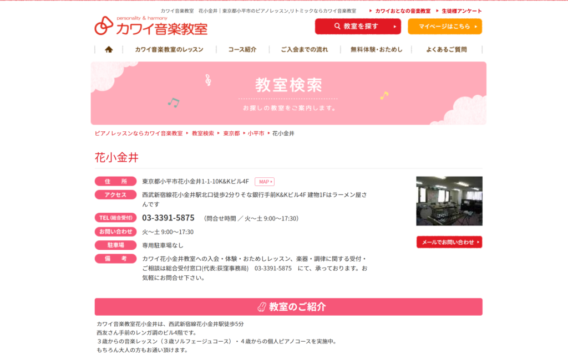Open マイページはこちら button
568x355 pixels.
pyautogui.click(x=445, y=27)
